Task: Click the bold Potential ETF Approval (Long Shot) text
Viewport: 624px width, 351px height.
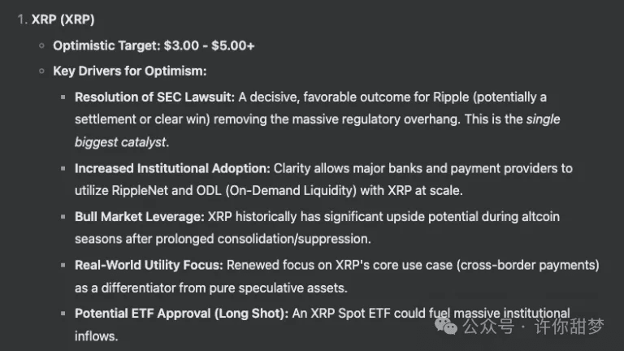Action: click(181, 314)
